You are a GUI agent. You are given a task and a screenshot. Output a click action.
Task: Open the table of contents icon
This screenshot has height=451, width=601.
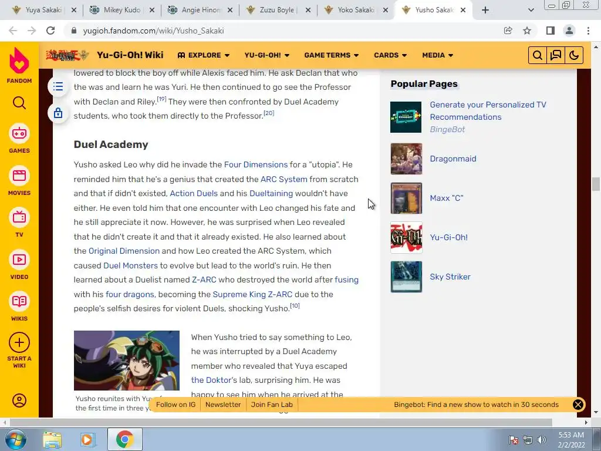(x=58, y=86)
